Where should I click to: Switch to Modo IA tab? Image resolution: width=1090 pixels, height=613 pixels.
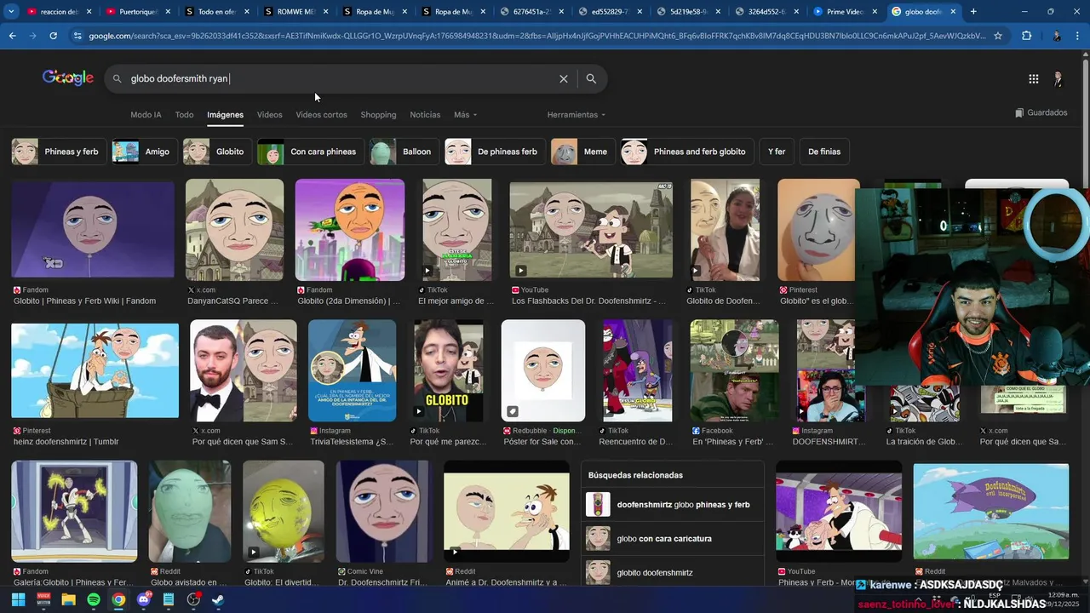146,115
